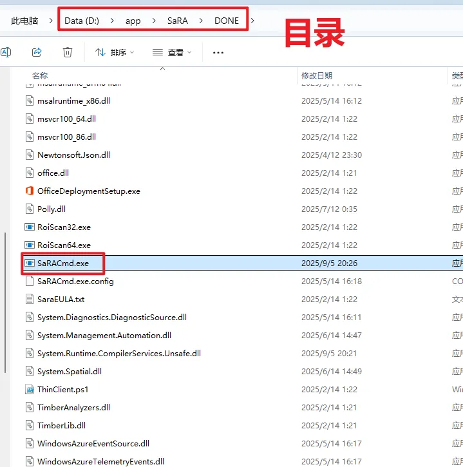Select the WindowsAzureEventSource.dll file icon

pos(30,443)
